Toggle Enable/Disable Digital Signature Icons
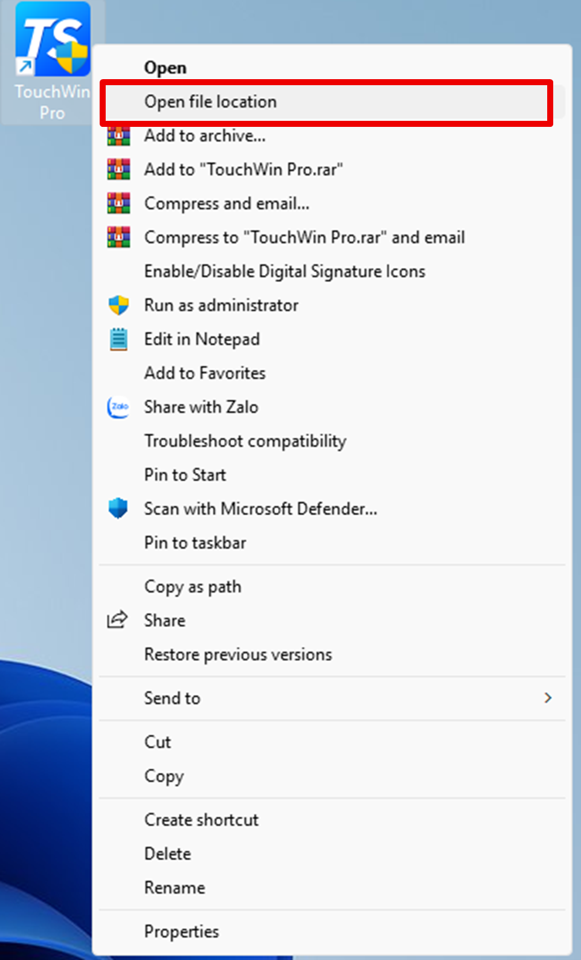Viewport: 581px width, 960px height. pyautogui.click(x=284, y=271)
